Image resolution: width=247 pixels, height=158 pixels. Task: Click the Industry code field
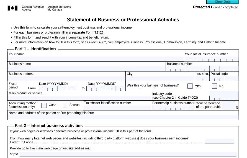pos(224,98)
